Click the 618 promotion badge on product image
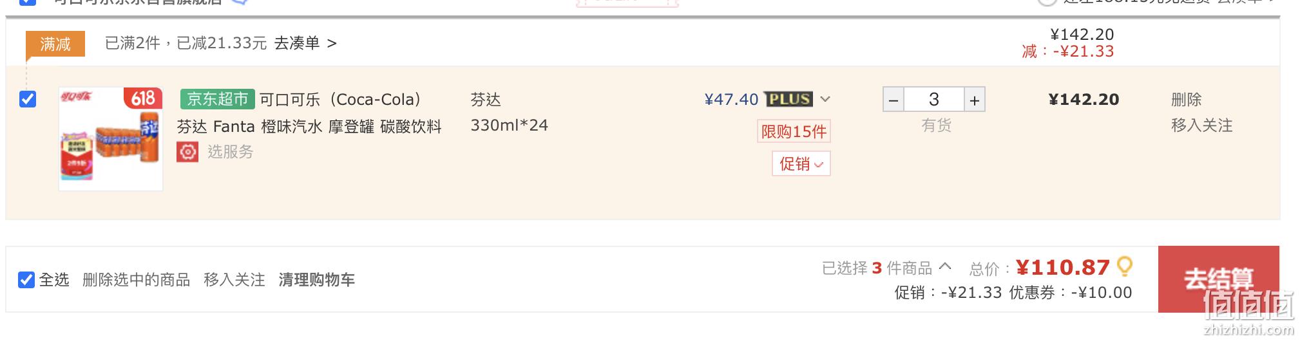Image resolution: width=1300 pixels, height=341 pixels. (143, 98)
